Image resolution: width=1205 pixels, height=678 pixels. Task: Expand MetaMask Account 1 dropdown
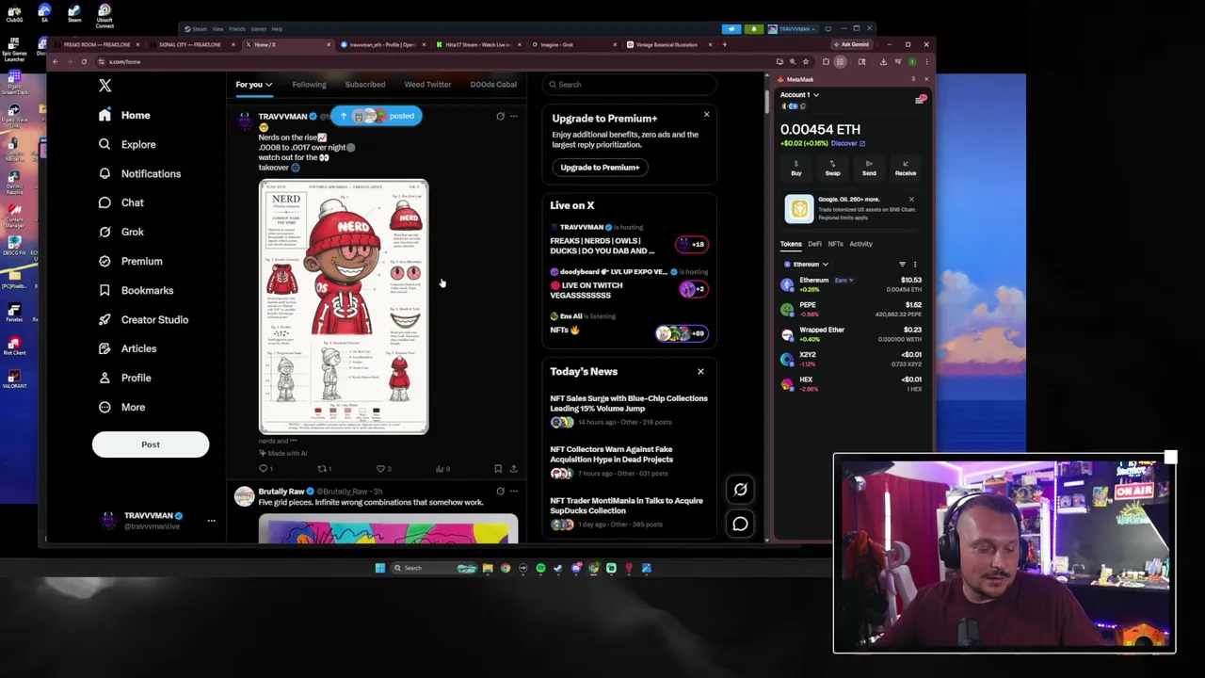click(x=799, y=95)
